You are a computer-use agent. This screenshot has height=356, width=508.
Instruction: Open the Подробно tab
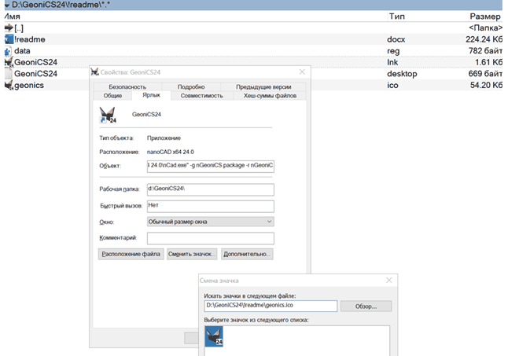(x=191, y=86)
